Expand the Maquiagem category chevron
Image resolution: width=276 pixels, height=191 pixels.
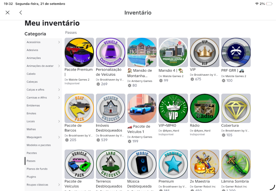pos(59,137)
